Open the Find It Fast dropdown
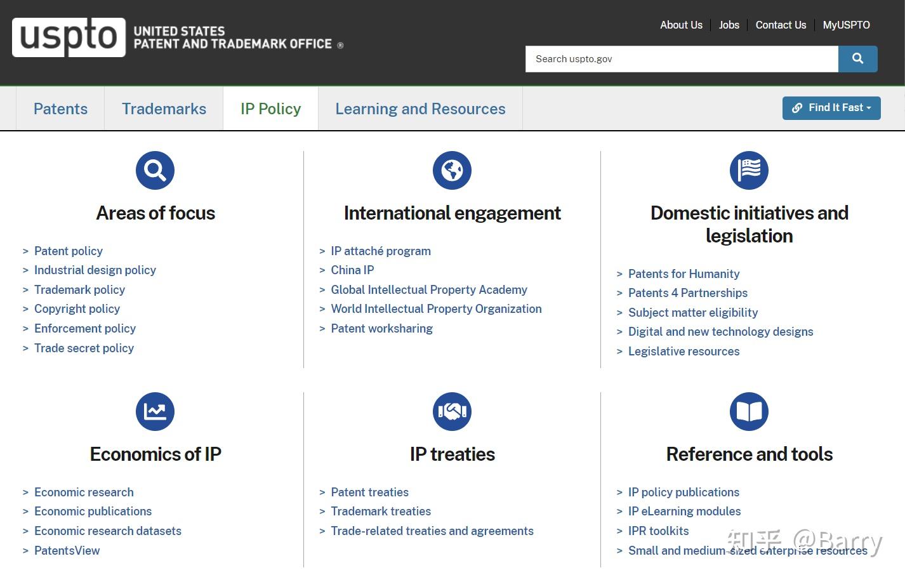 [x=831, y=108]
